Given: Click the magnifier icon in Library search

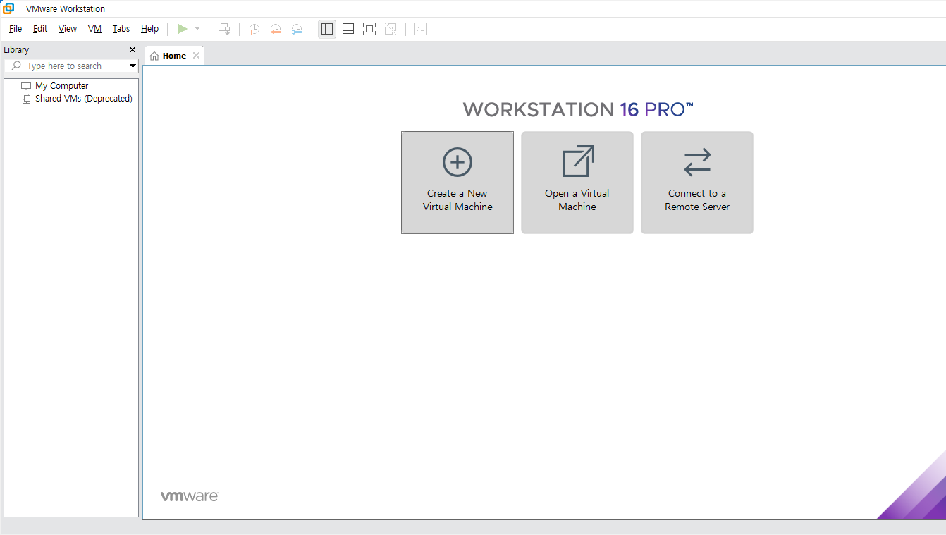Looking at the screenshot, I should tap(17, 66).
